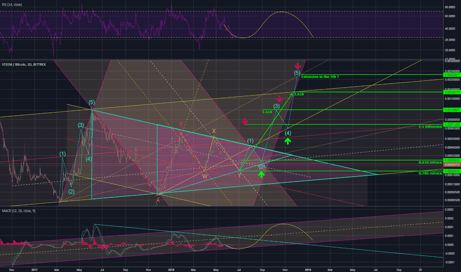
Task: Click the '0.786 retrace' annotation text
Action: pyautogui.click(x=430, y=173)
